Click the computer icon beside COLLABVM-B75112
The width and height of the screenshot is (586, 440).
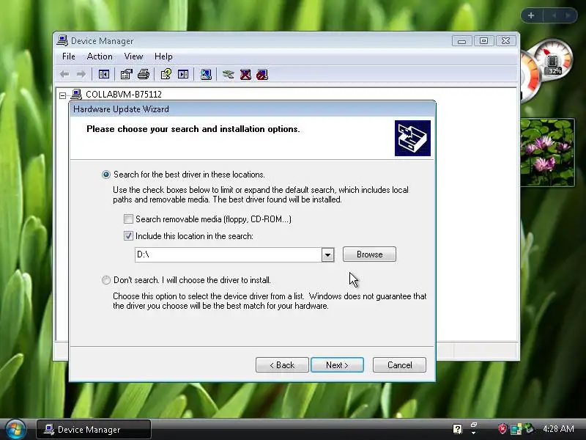76,95
